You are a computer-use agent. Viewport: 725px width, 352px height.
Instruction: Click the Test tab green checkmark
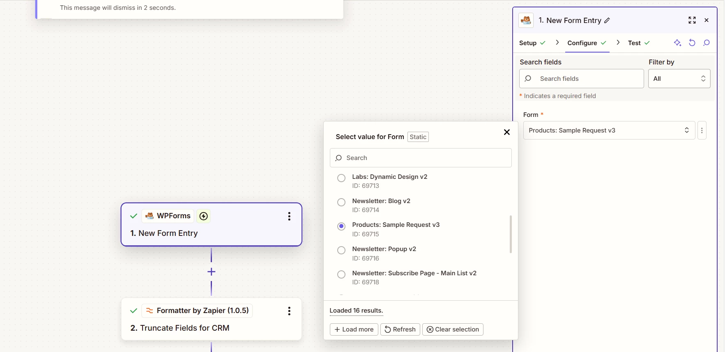(x=647, y=43)
